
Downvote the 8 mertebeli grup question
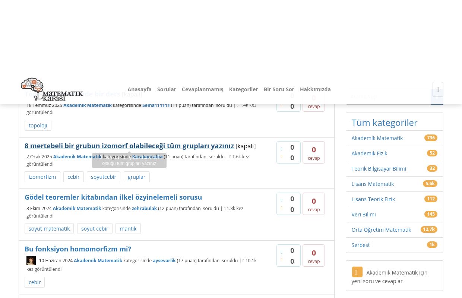[282, 157]
